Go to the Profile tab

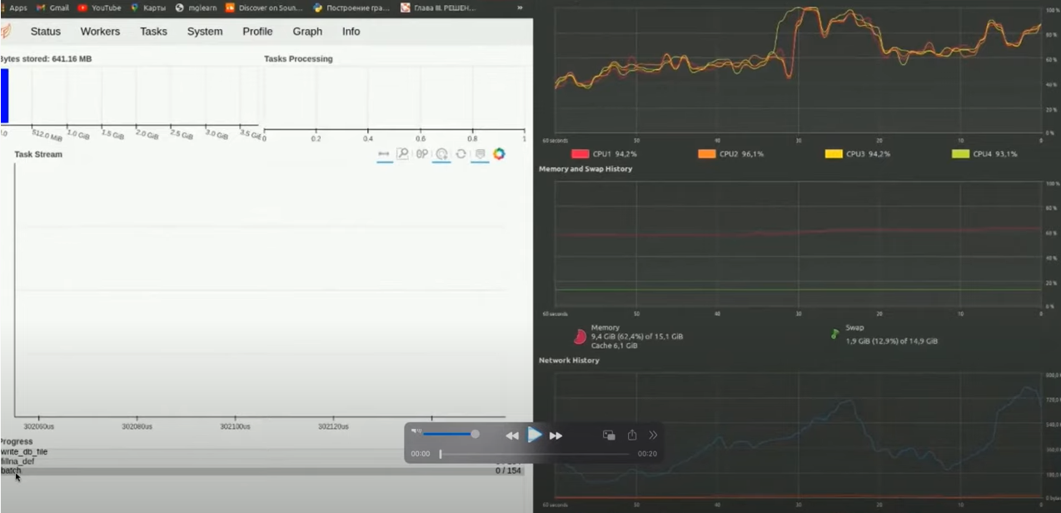click(257, 32)
